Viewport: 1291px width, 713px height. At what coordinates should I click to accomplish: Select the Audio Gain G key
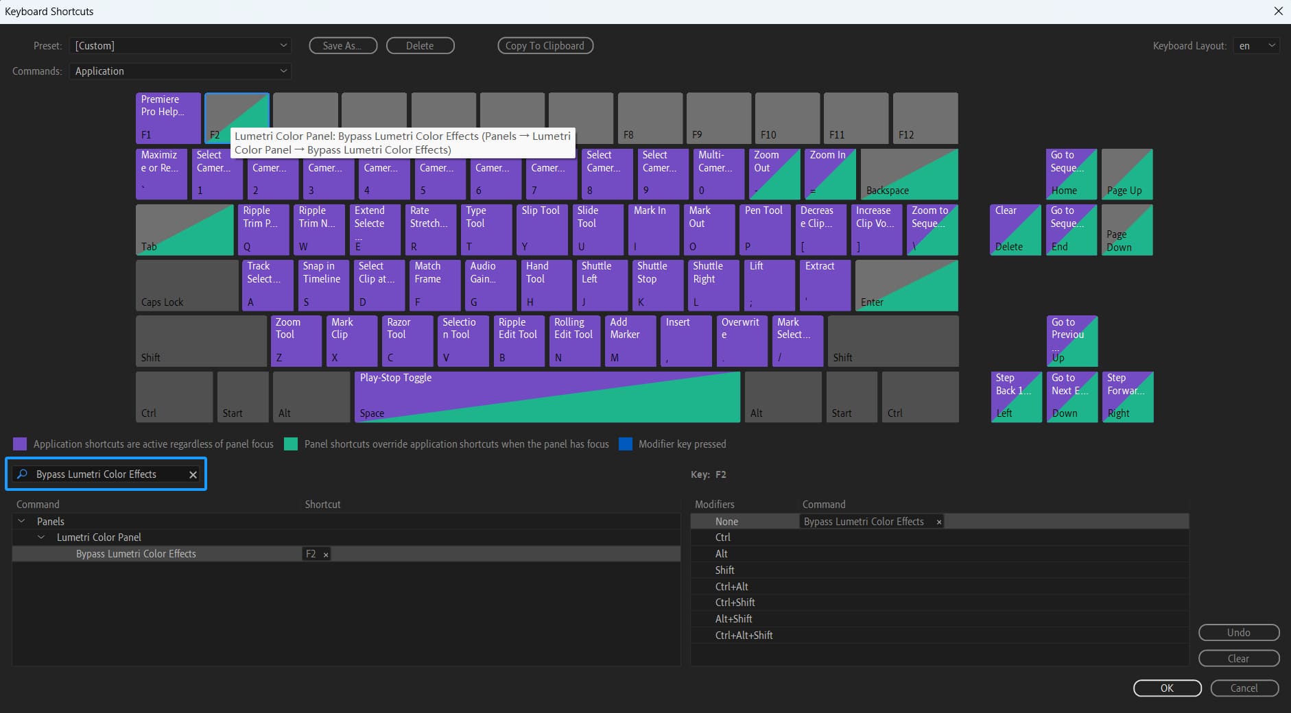click(x=490, y=285)
